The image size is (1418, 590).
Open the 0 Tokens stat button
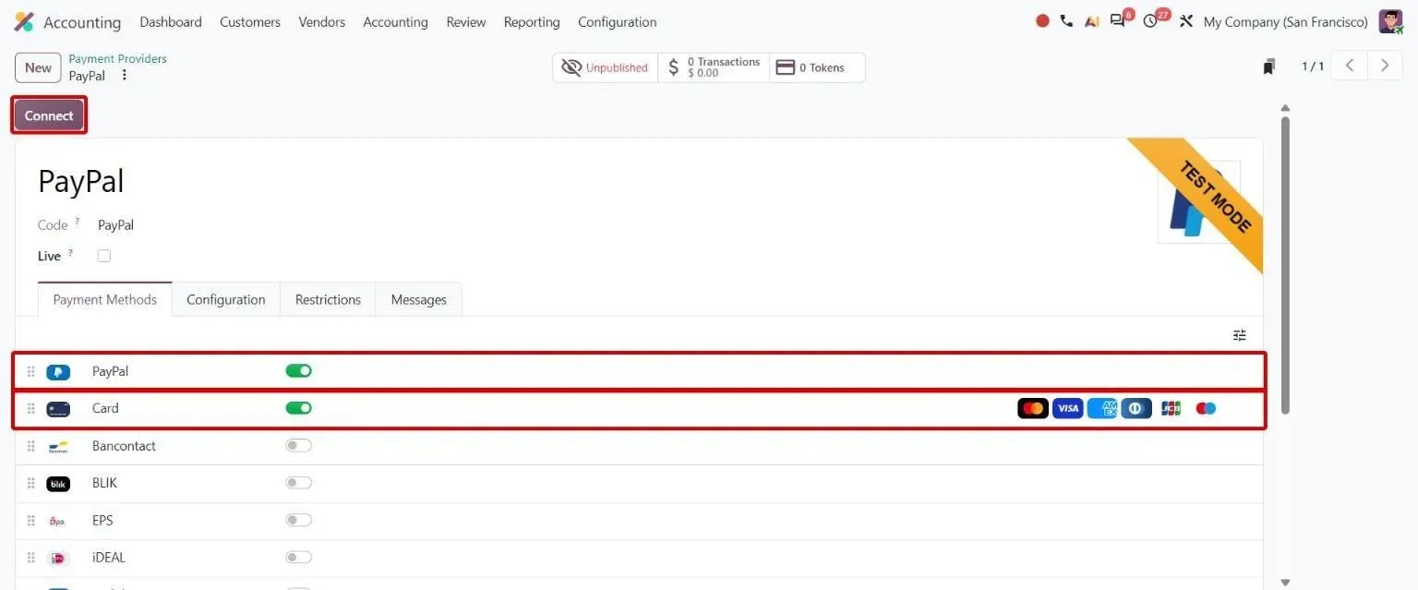pos(817,67)
